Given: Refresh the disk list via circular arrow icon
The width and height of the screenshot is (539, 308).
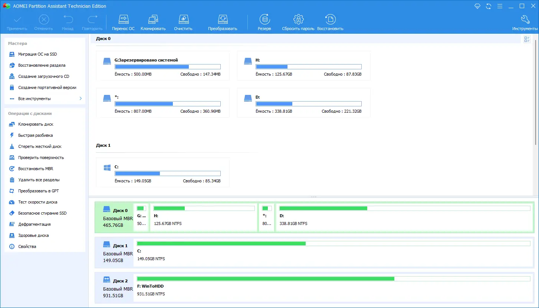Looking at the screenshot, I should coord(488,6).
